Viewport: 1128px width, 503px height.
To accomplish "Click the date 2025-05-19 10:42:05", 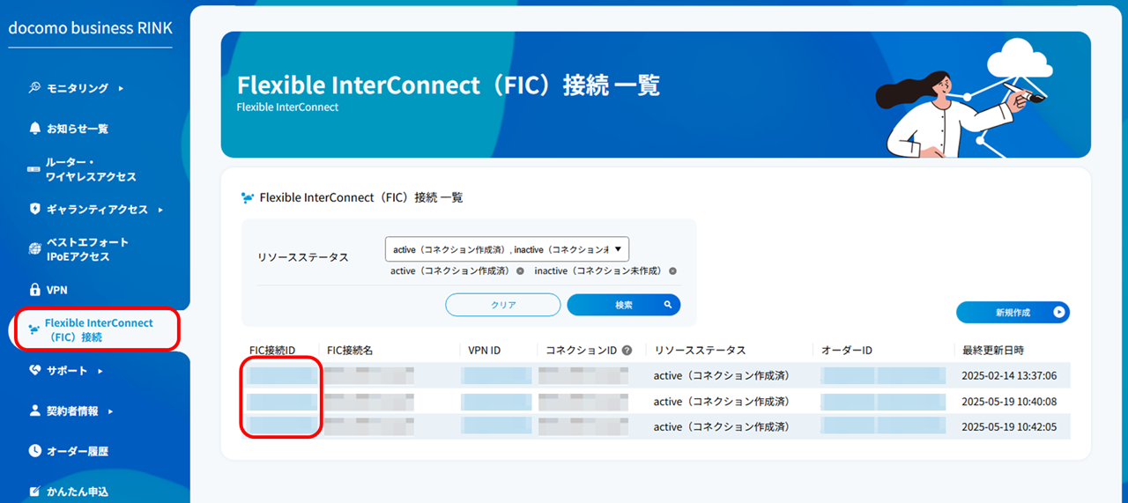I will pos(1009,427).
